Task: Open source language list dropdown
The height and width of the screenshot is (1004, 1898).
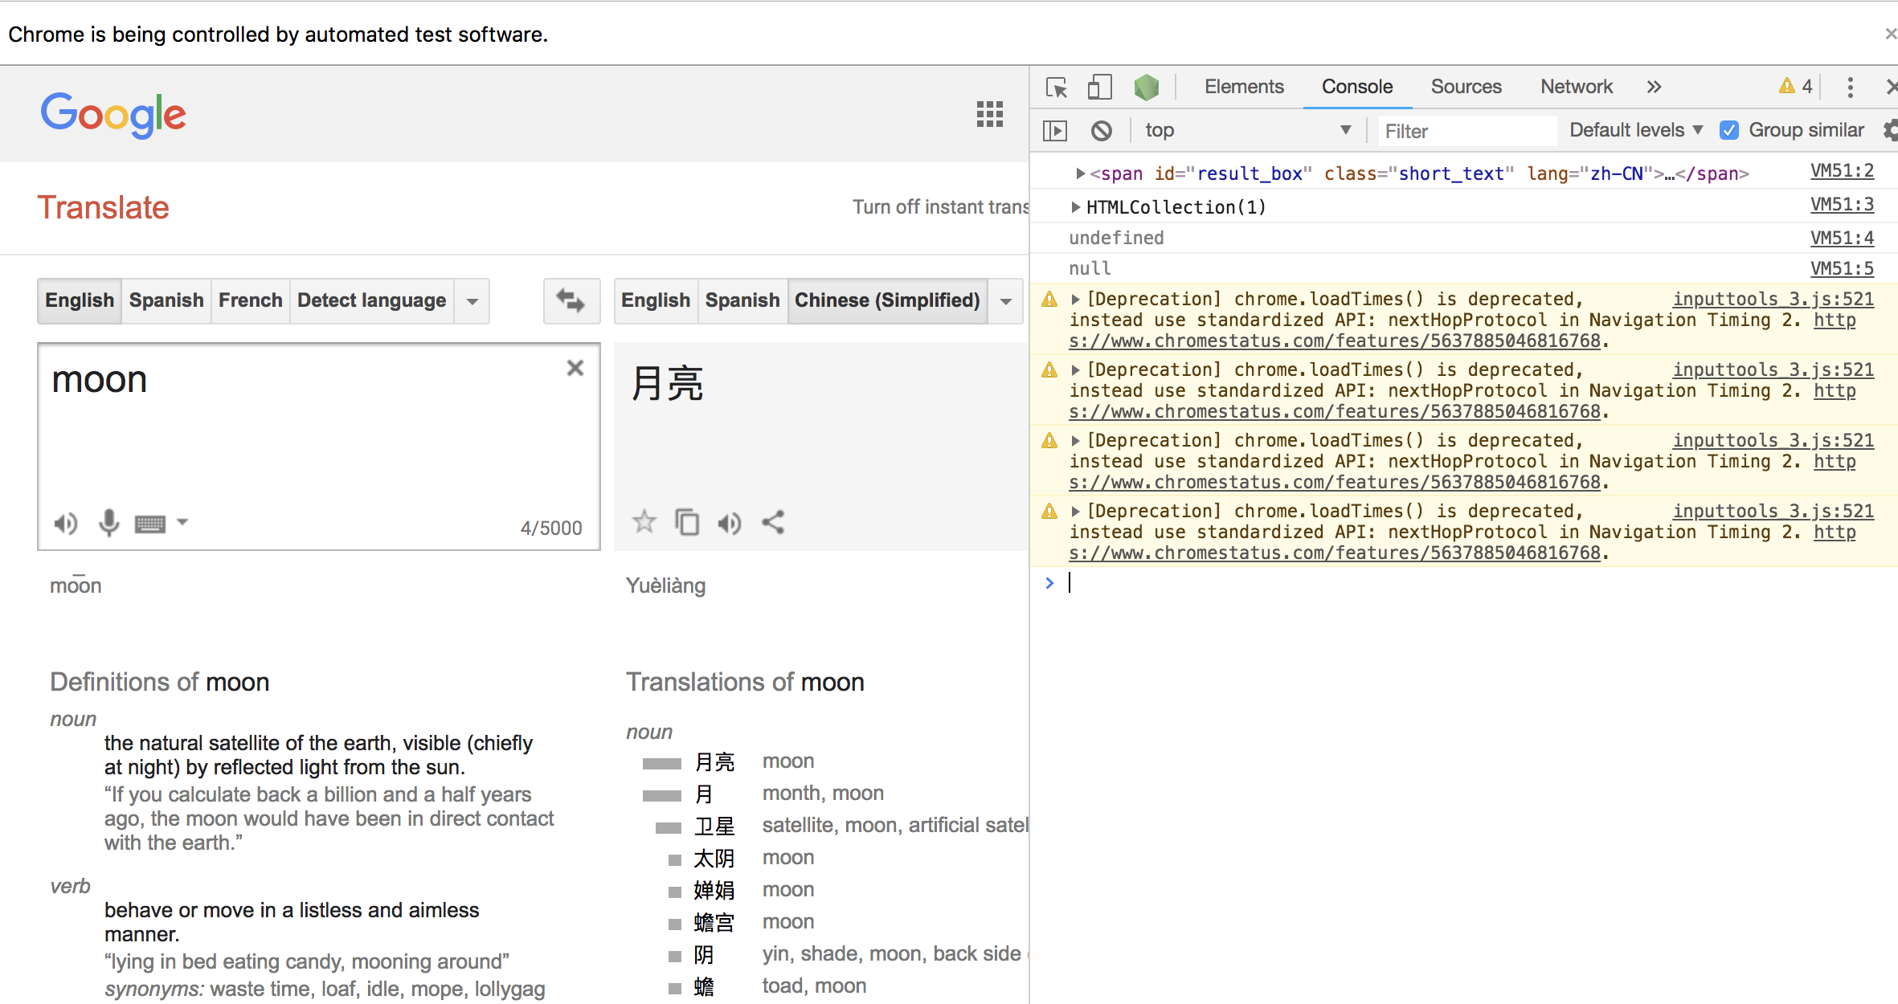Action: pyautogui.click(x=472, y=301)
